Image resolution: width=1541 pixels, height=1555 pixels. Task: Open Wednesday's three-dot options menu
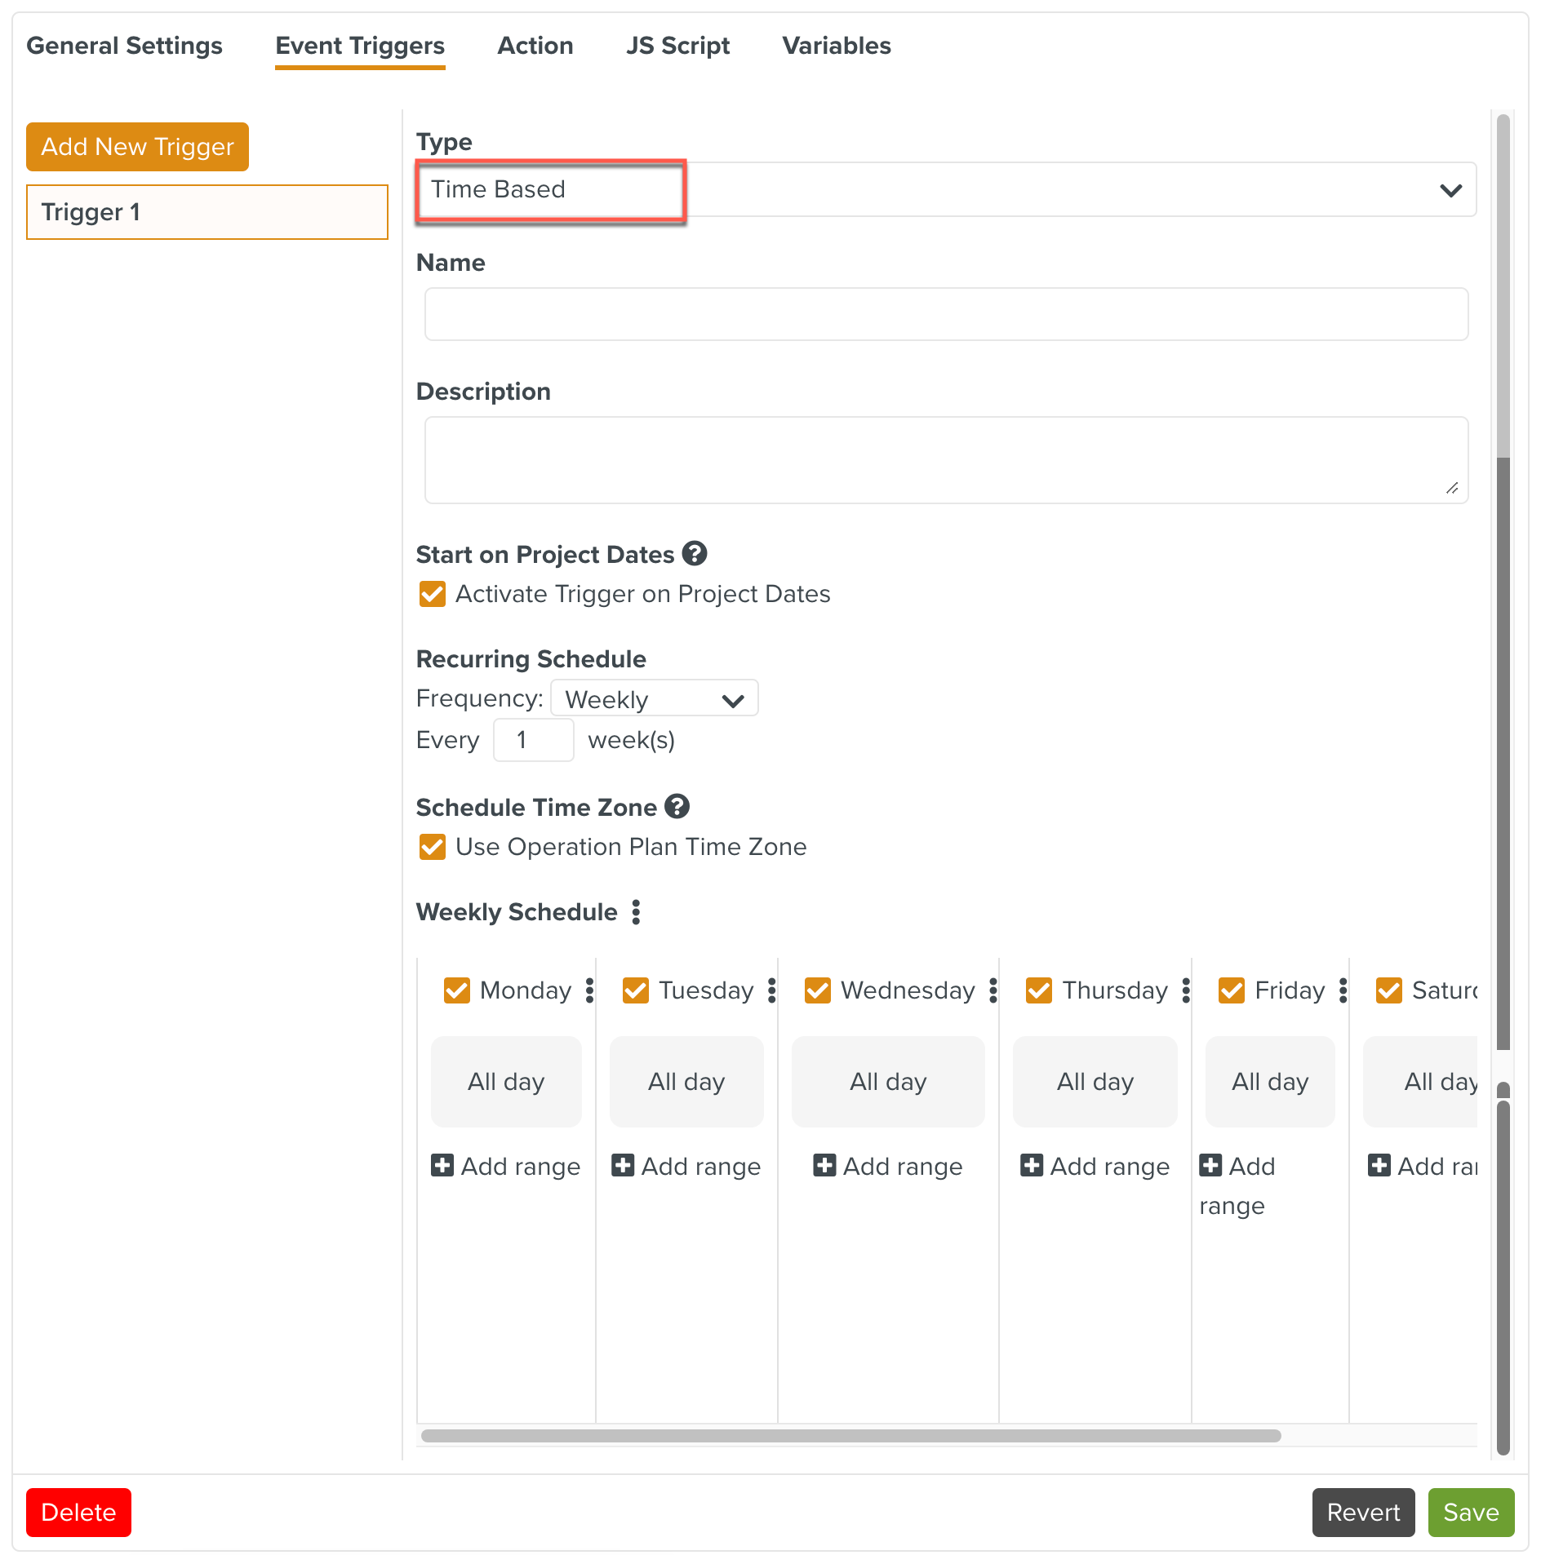(993, 990)
